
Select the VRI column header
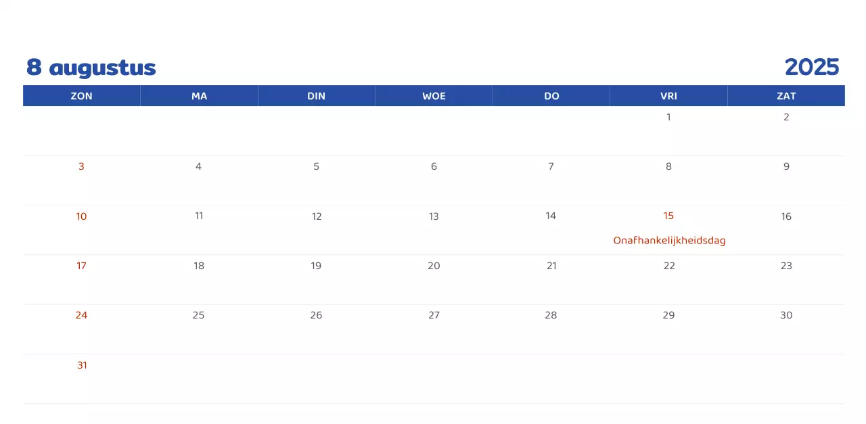(x=668, y=96)
